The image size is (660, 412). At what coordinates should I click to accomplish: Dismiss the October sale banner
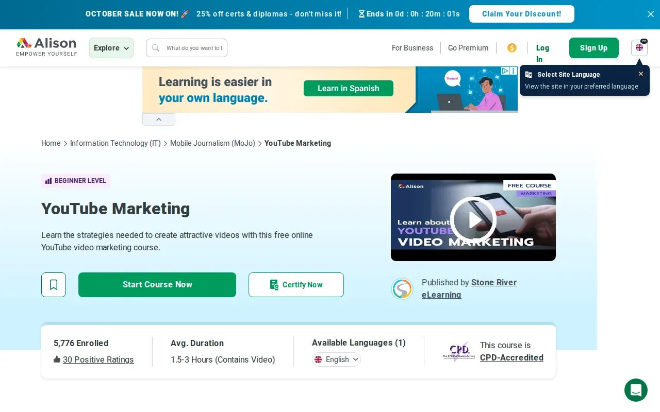(651, 14)
